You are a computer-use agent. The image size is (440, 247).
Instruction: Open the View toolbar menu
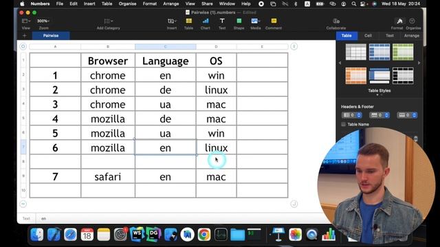[x=26, y=21]
